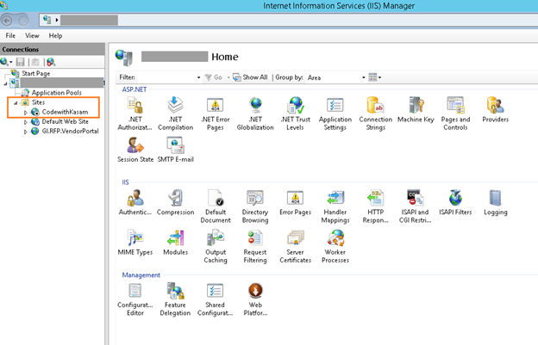Open Directory Browsing feature
The height and width of the screenshot is (345, 538).
255,206
